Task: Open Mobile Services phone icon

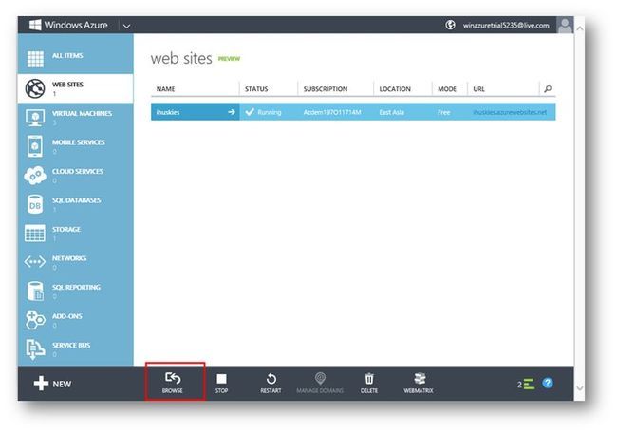Action: [35, 146]
